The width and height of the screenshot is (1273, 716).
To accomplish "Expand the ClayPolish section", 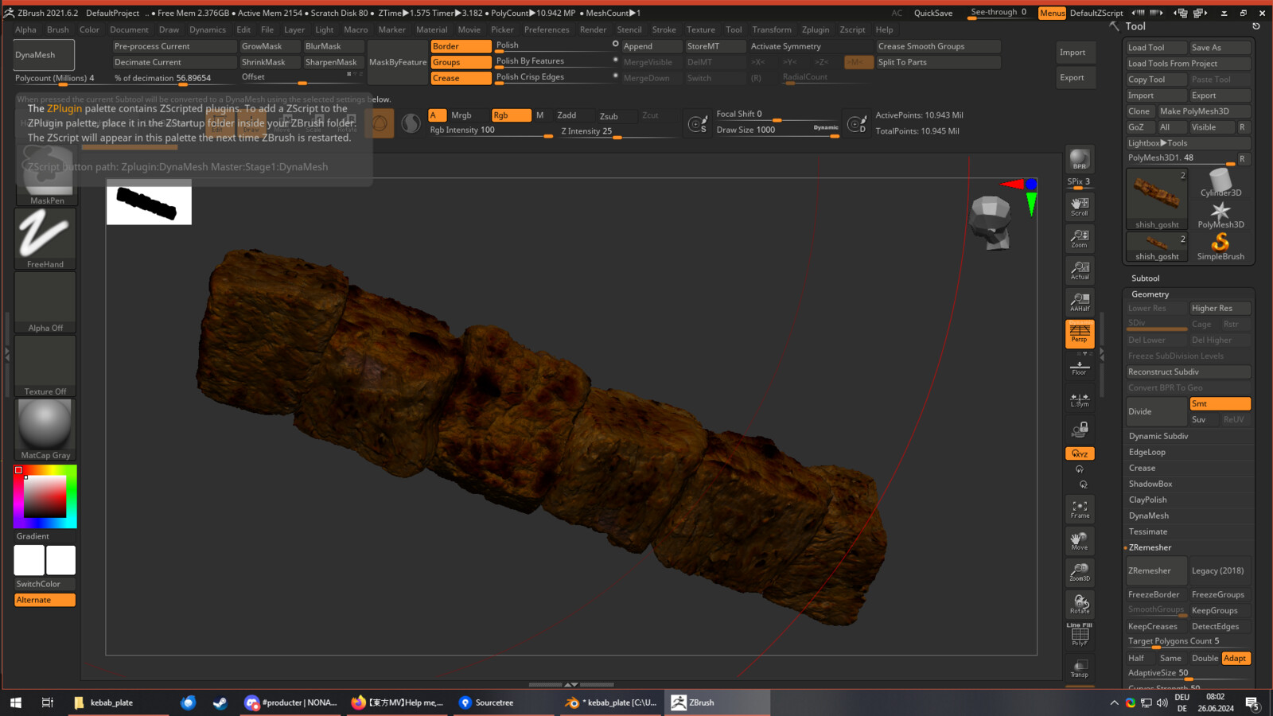I will [1147, 500].
